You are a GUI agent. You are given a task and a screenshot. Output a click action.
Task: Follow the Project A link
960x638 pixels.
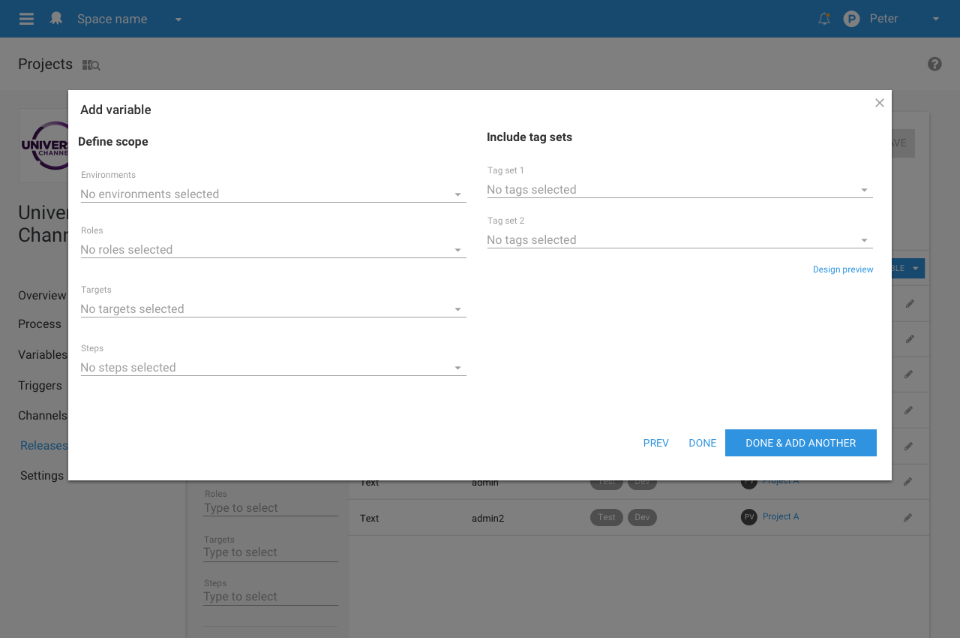pos(781,516)
